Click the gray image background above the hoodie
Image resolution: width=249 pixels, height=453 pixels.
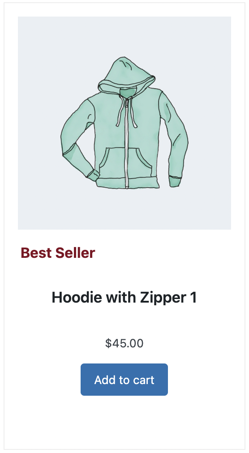(x=124, y=36)
